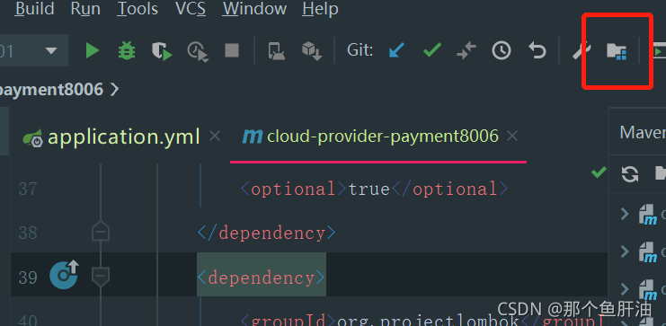The width and height of the screenshot is (666, 326).
Task: Open the VCS menu
Action: (191, 8)
